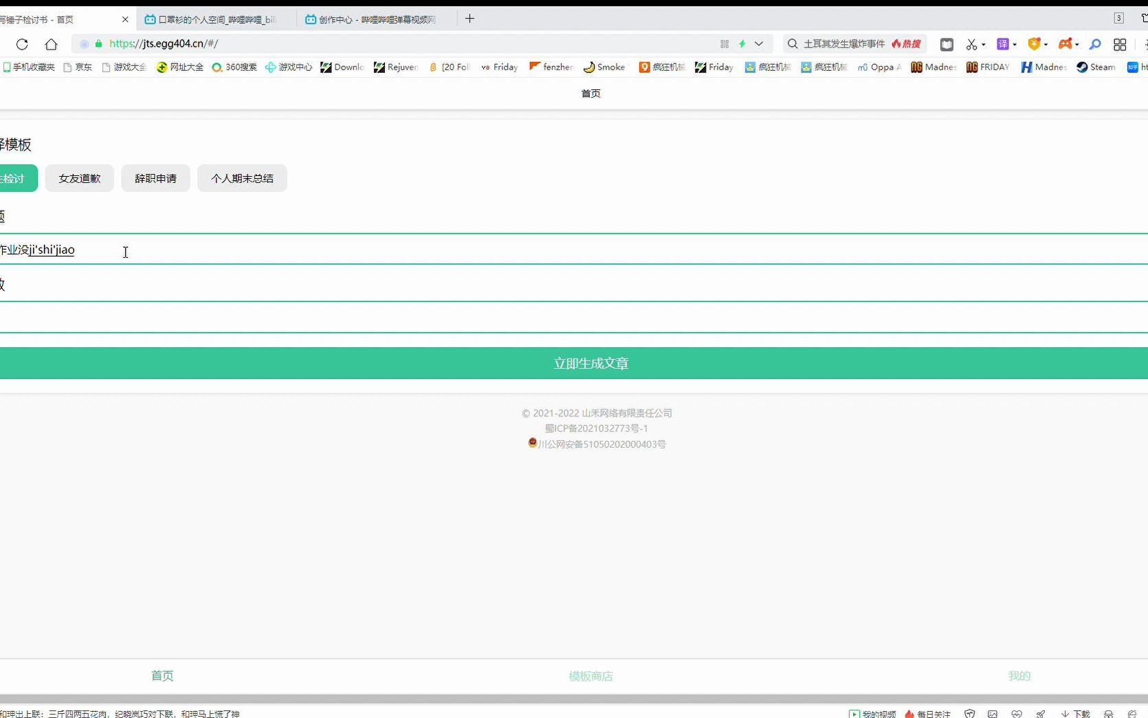
Task: Open the Steam bookmark
Action: coord(1096,67)
